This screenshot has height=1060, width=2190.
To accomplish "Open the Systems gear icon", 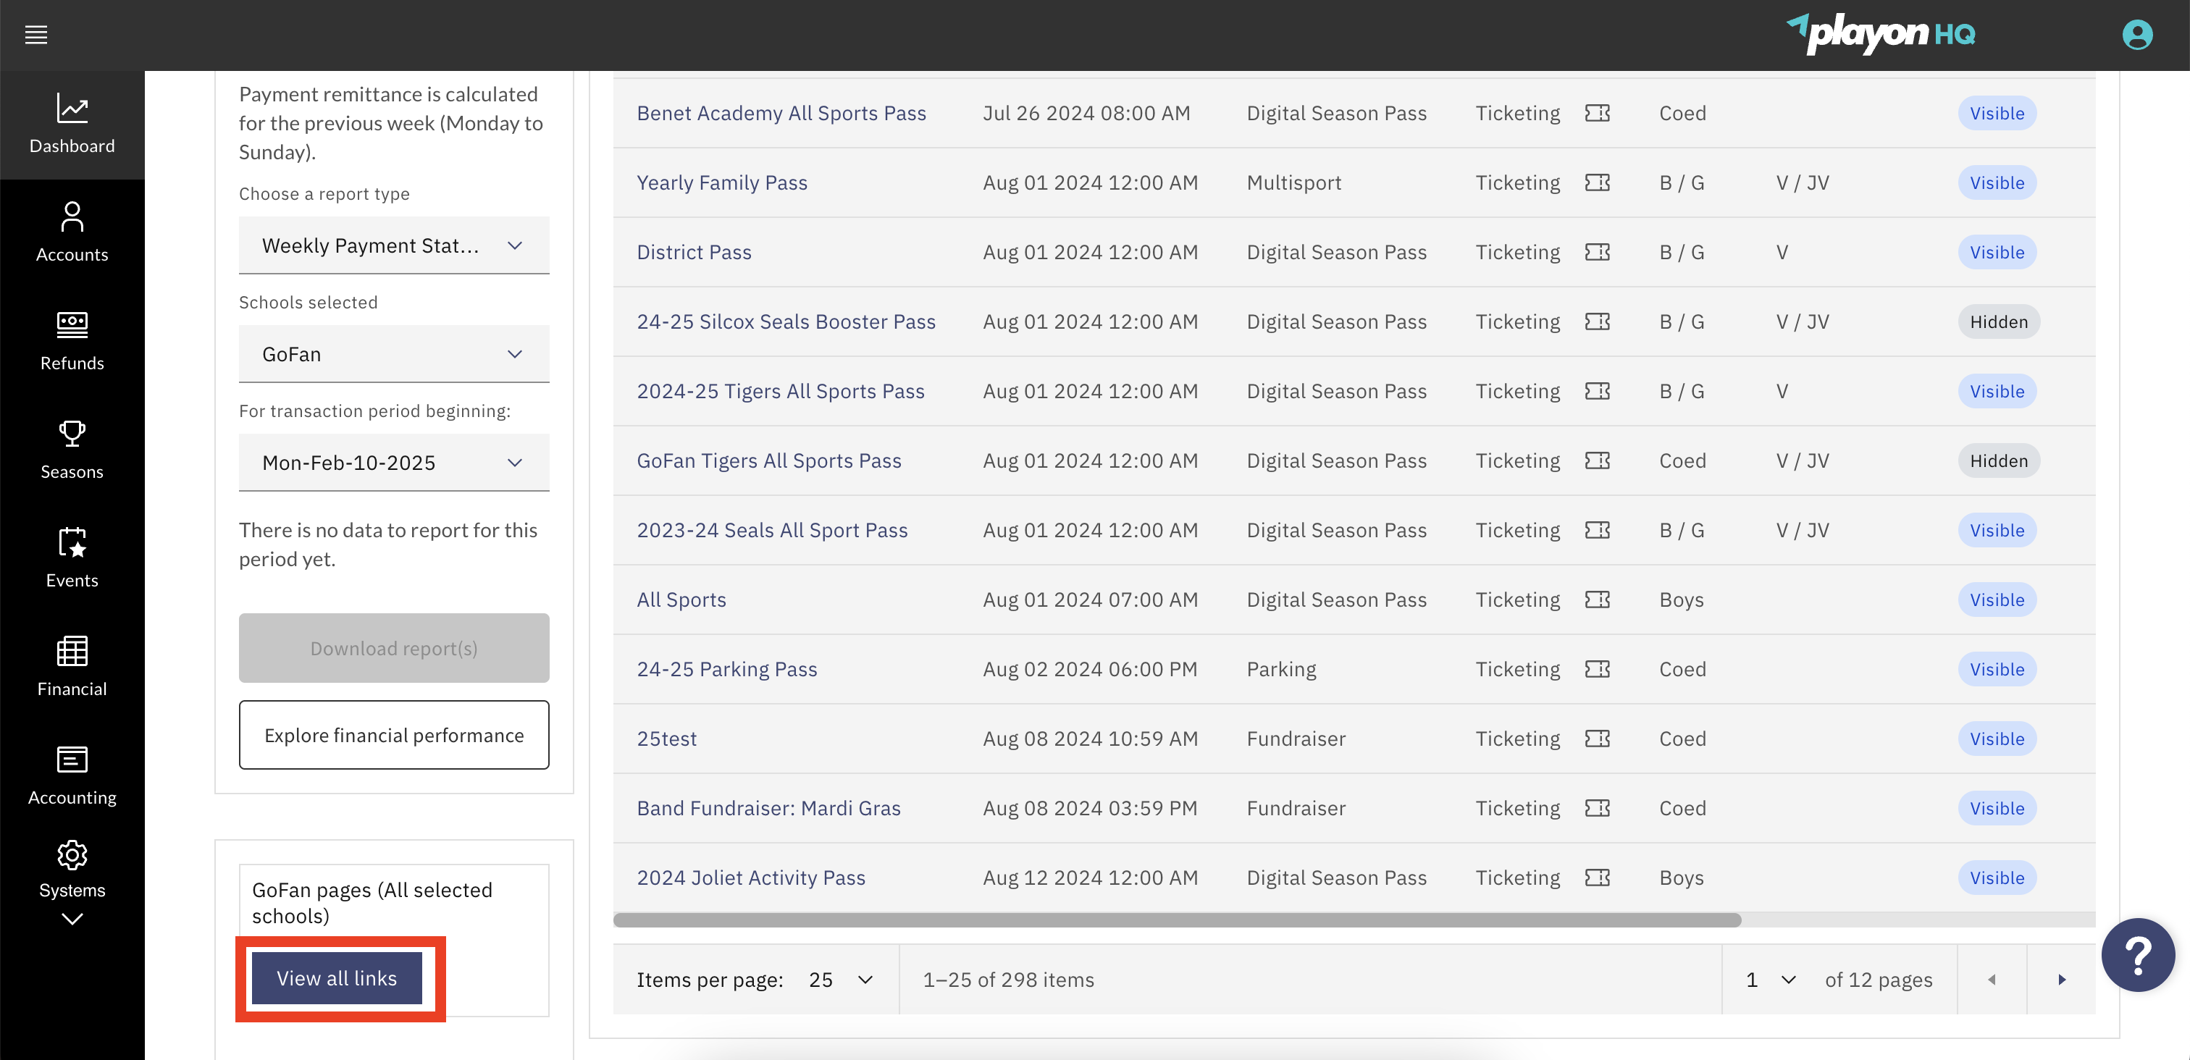I will [72, 855].
